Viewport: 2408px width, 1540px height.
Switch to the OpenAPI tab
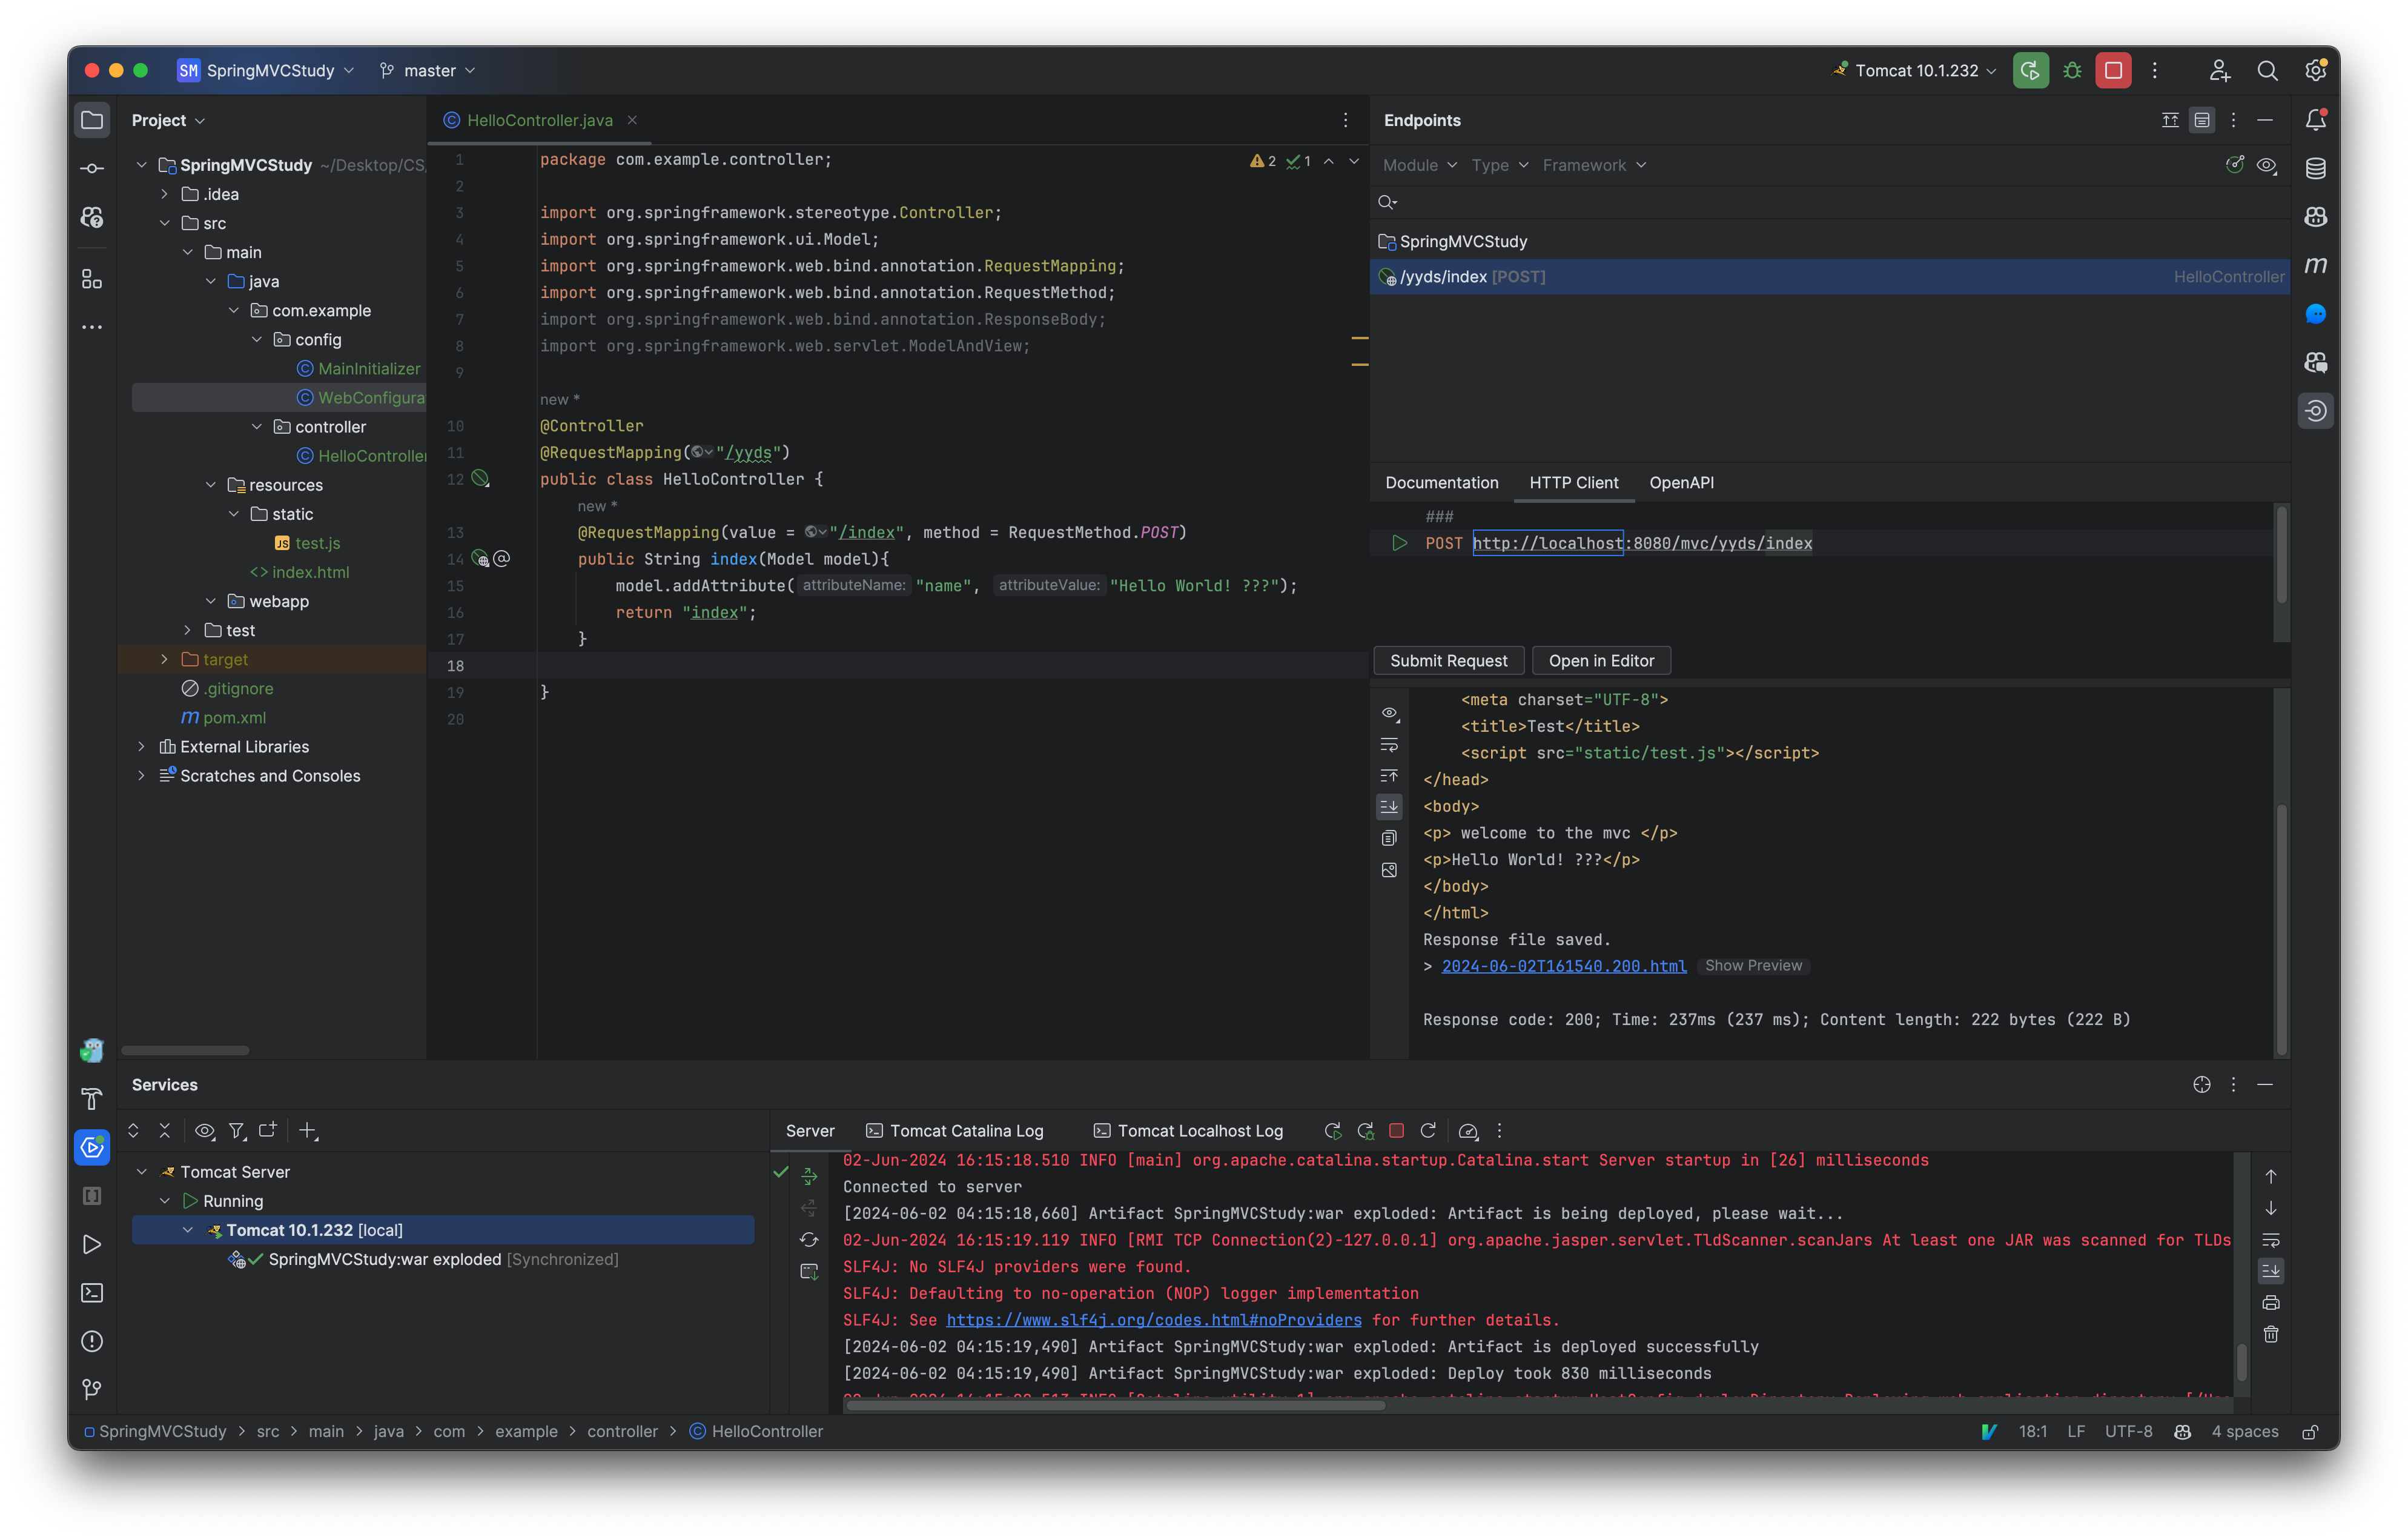point(1681,482)
